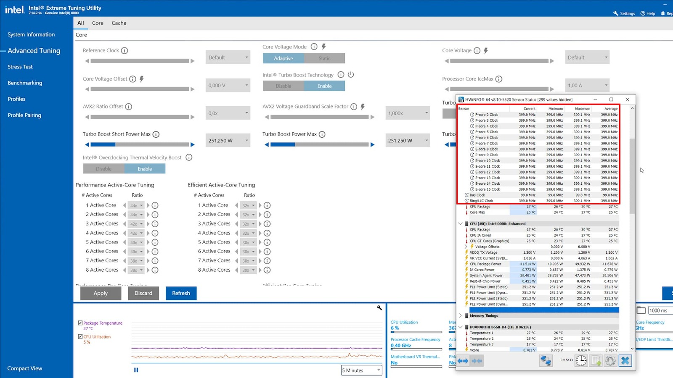Show info for AVX2 Ratio Offset
This screenshot has width=673, height=378.
(129, 107)
